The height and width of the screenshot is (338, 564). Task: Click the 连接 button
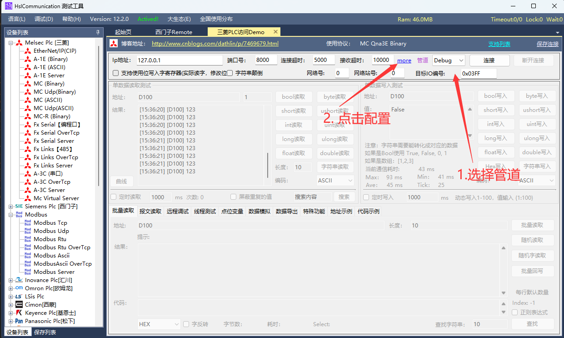[x=489, y=61]
